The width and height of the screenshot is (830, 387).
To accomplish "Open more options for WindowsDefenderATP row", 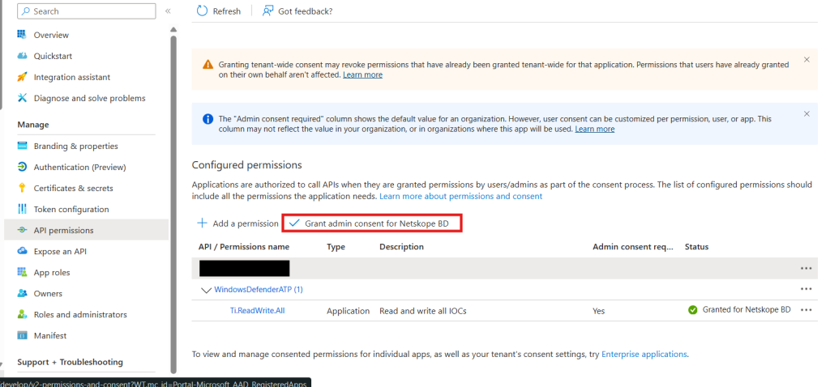I will pos(806,289).
